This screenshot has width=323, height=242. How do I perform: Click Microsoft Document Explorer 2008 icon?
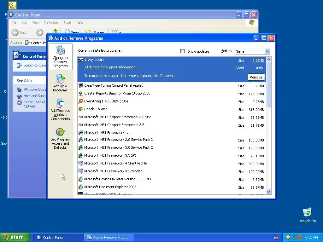coord(81,187)
